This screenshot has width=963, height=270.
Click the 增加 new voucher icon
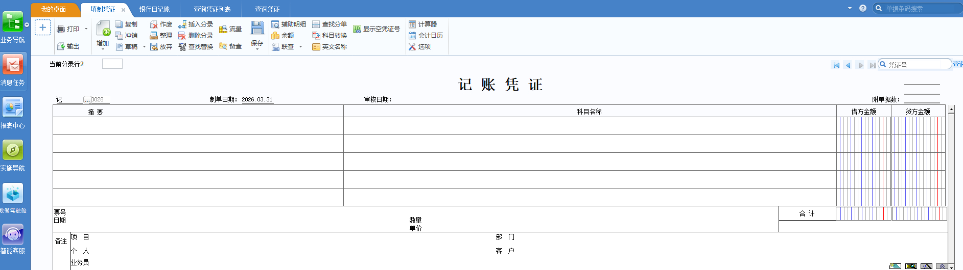pos(103,29)
